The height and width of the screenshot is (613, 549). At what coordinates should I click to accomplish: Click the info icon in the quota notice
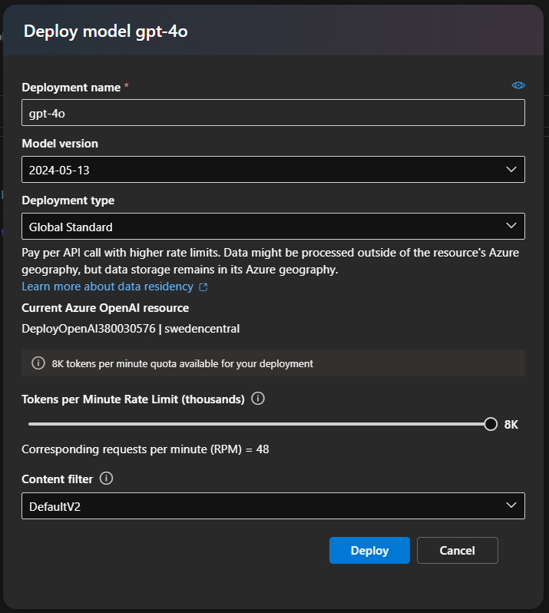(x=38, y=363)
